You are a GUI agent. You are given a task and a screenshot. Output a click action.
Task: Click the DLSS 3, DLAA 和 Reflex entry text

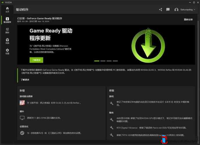(x=54, y=103)
